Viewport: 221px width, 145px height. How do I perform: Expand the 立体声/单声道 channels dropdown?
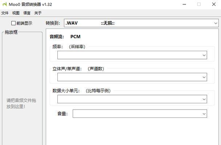(x=132, y=77)
